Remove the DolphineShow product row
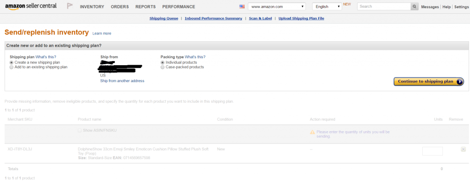The width and height of the screenshot is (470, 183). 463,149
